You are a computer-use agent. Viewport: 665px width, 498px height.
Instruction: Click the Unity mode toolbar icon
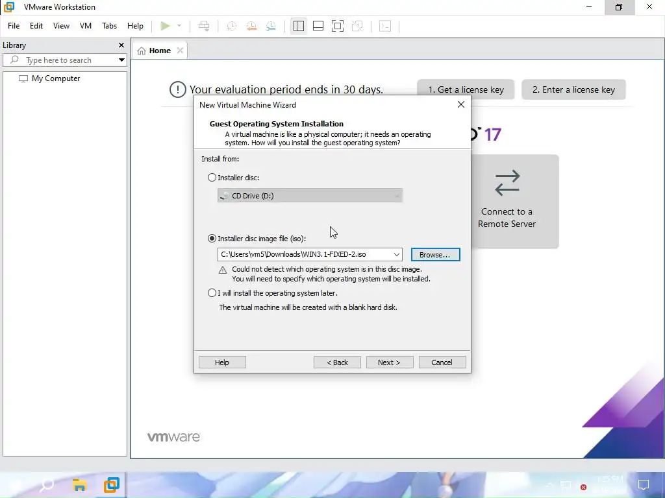point(358,26)
